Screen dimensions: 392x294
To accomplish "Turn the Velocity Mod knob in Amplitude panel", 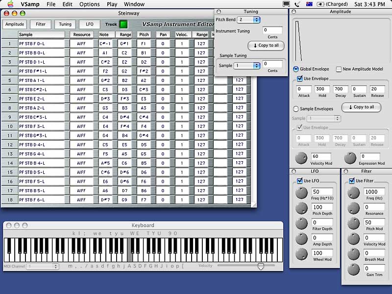I will [301, 158].
